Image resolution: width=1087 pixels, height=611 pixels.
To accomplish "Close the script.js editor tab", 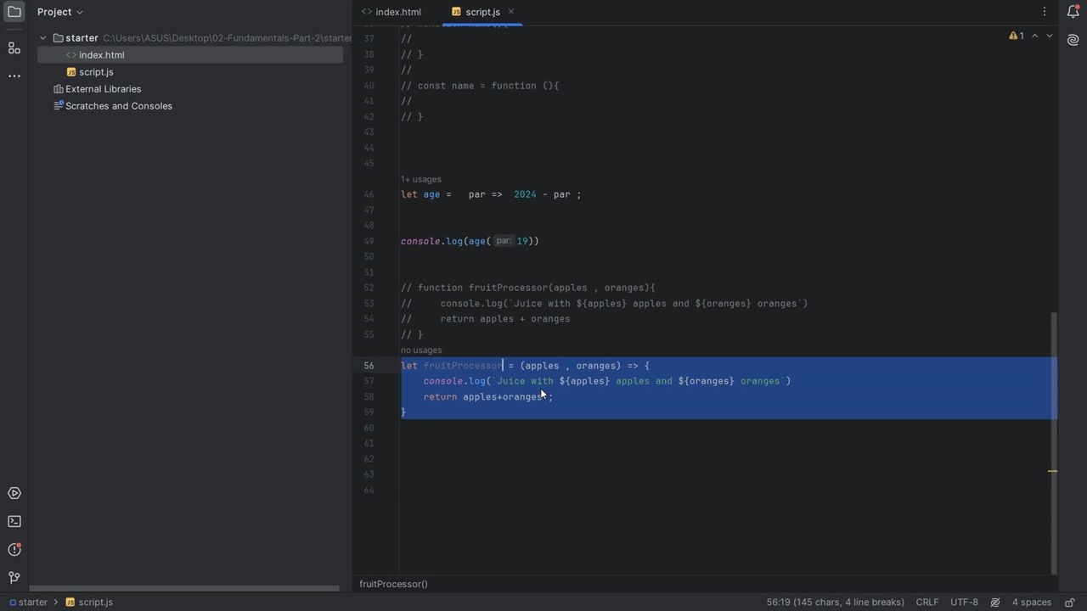I will [x=511, y=12].
